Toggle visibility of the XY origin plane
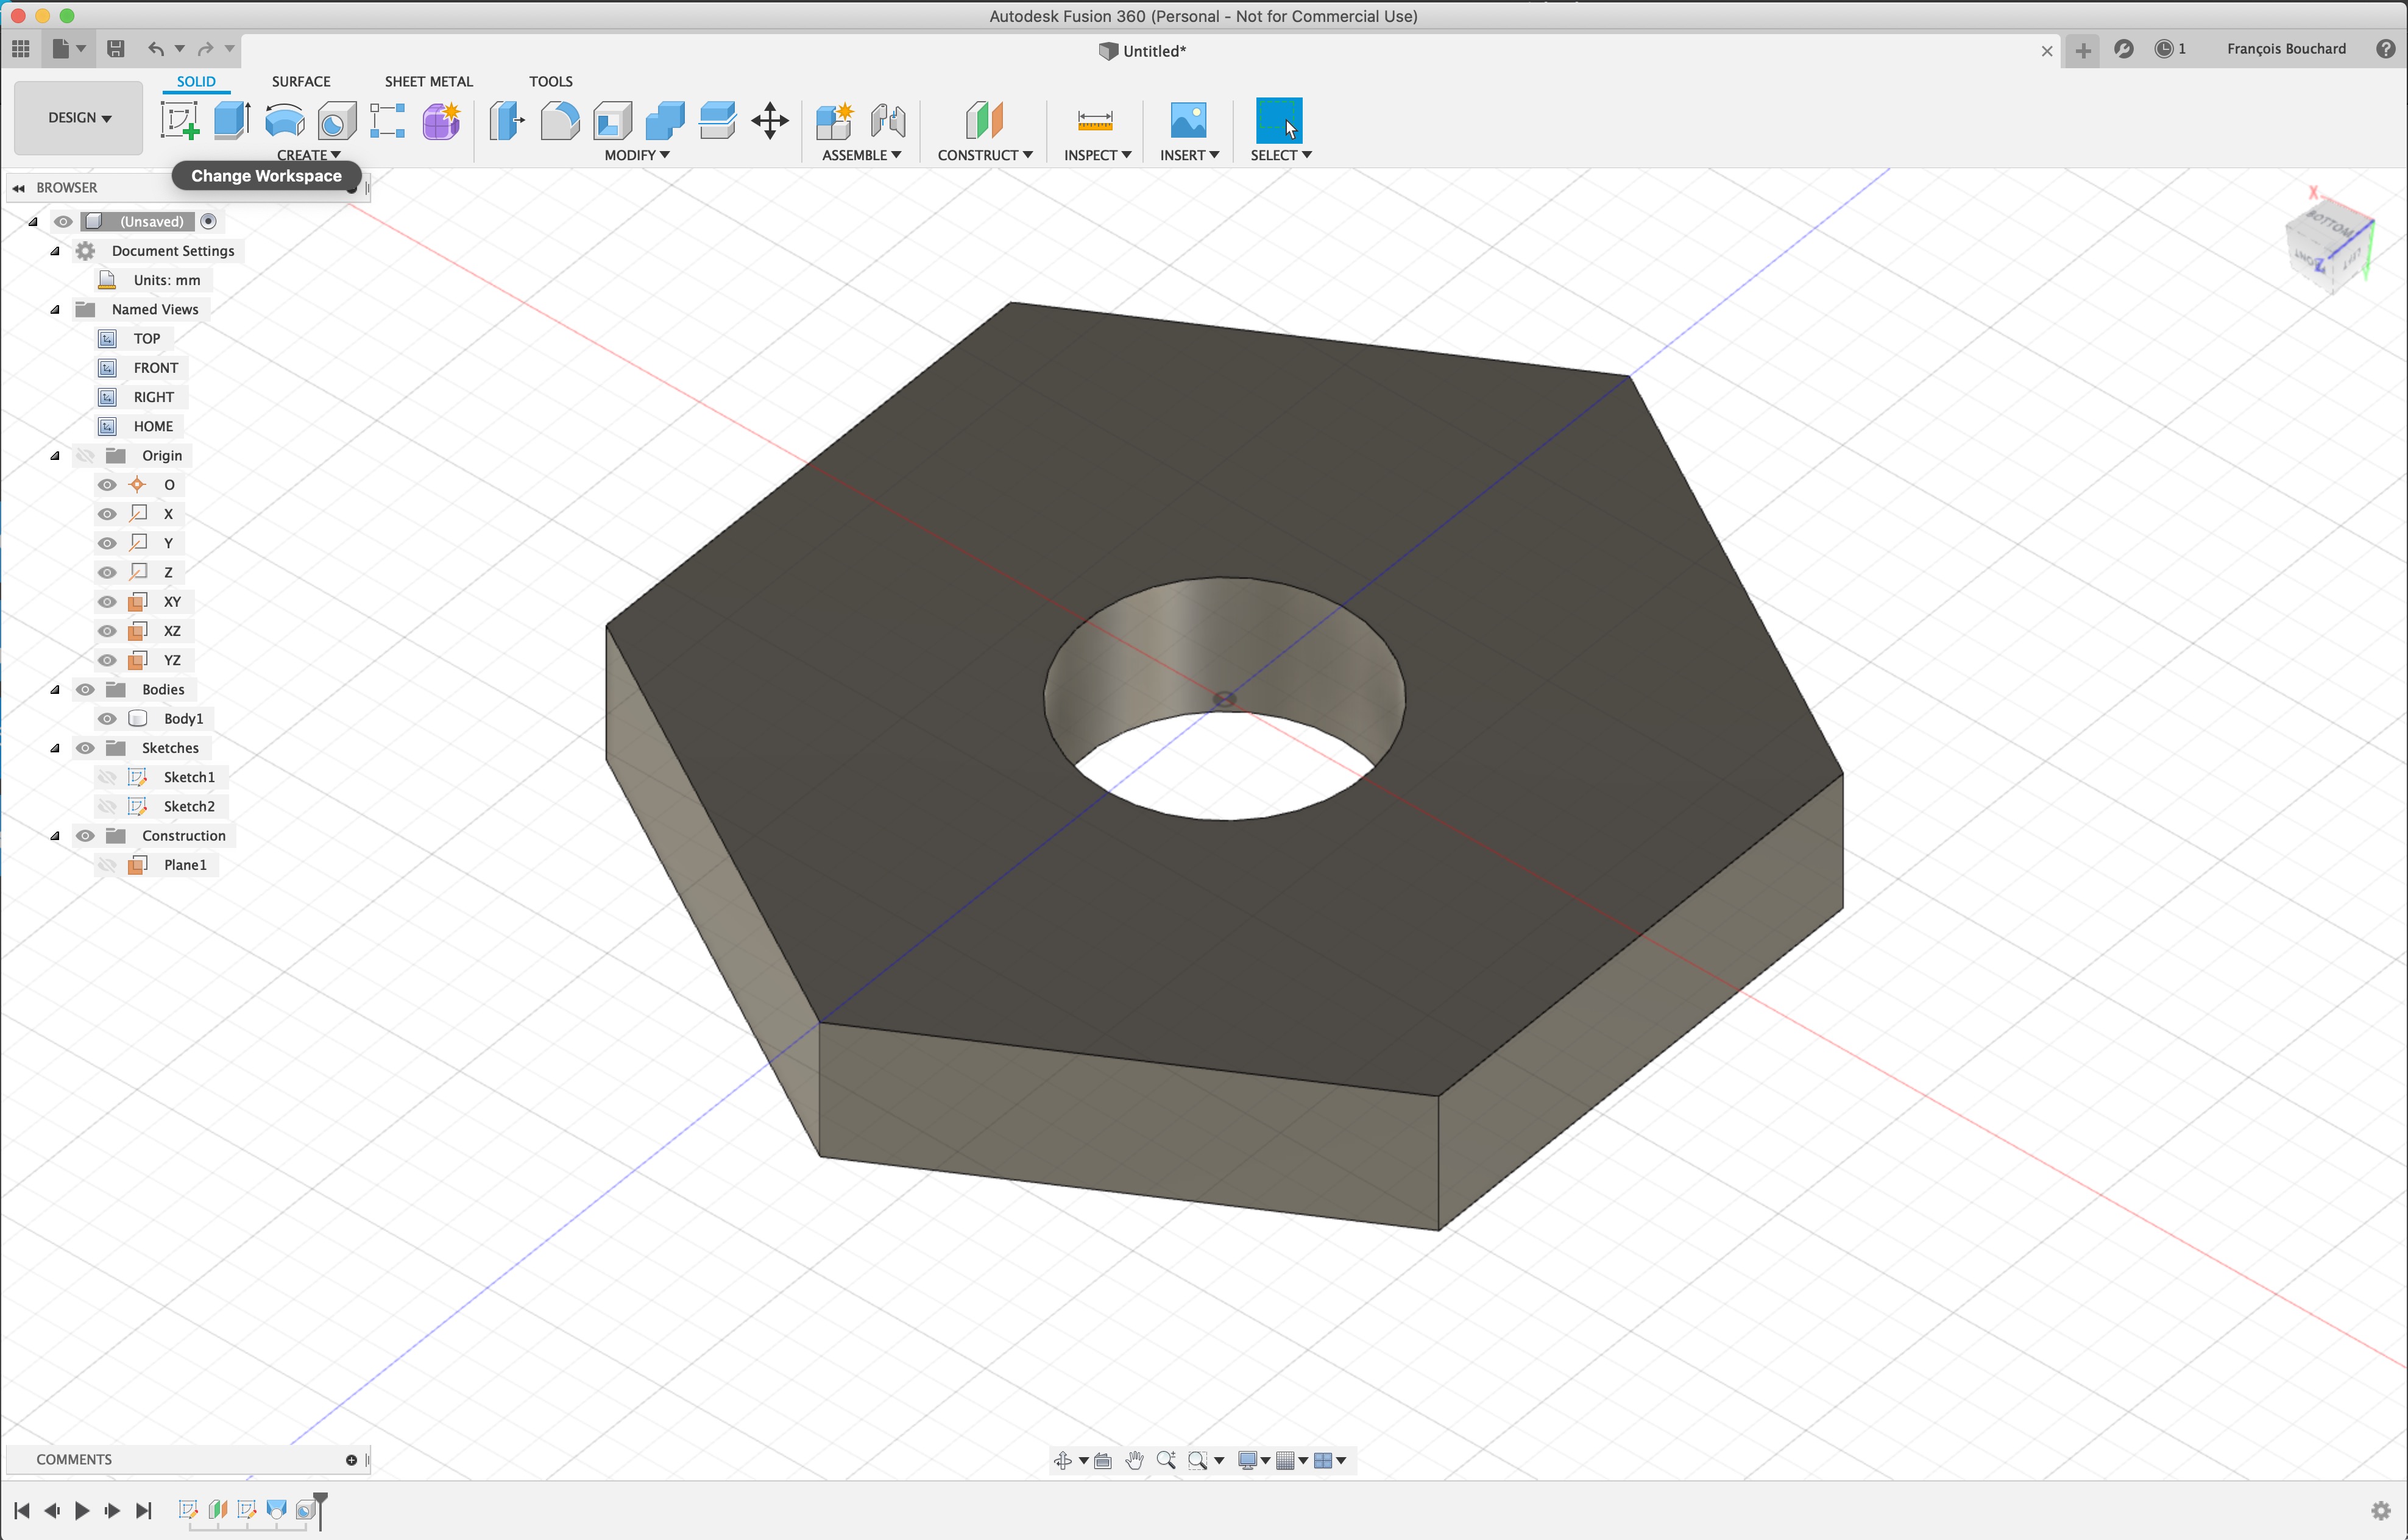The height and width of the screenshot is (1540, 2408). pos(107,602)
